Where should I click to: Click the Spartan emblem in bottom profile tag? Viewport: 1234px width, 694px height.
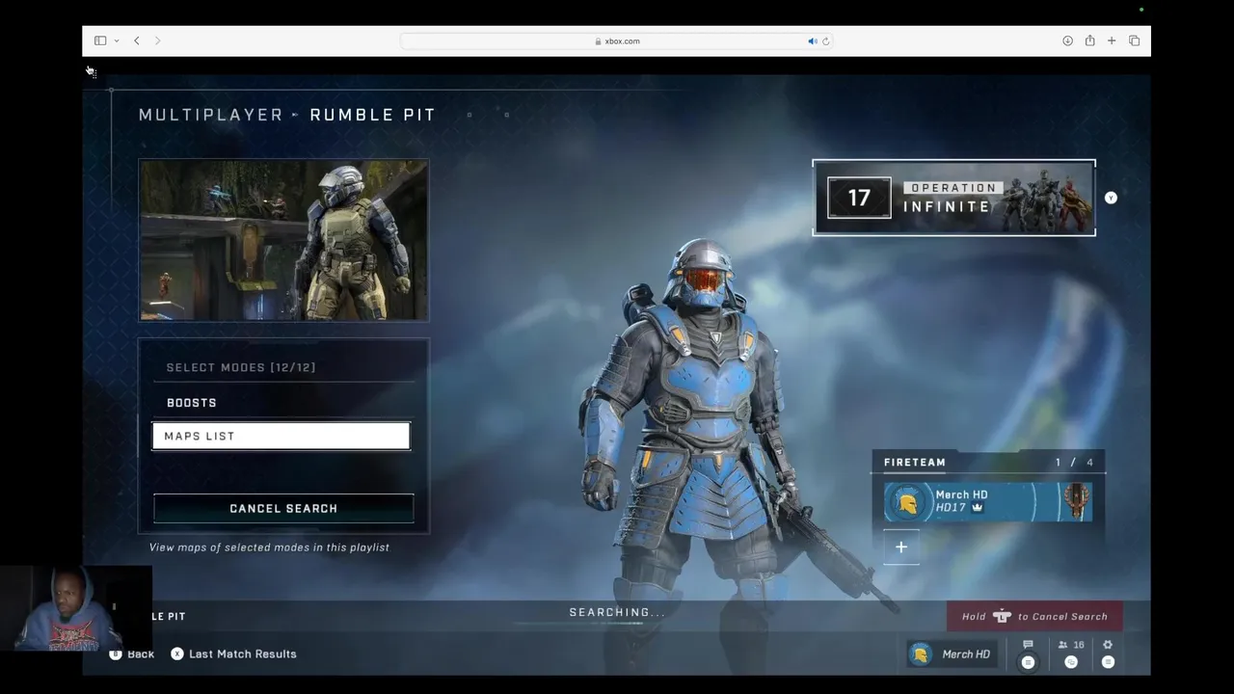click(x=922, y=654)
